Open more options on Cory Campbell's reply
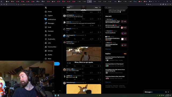Viewport: 172px width, 97px height. pyautogui.click(x=101, y=35)
